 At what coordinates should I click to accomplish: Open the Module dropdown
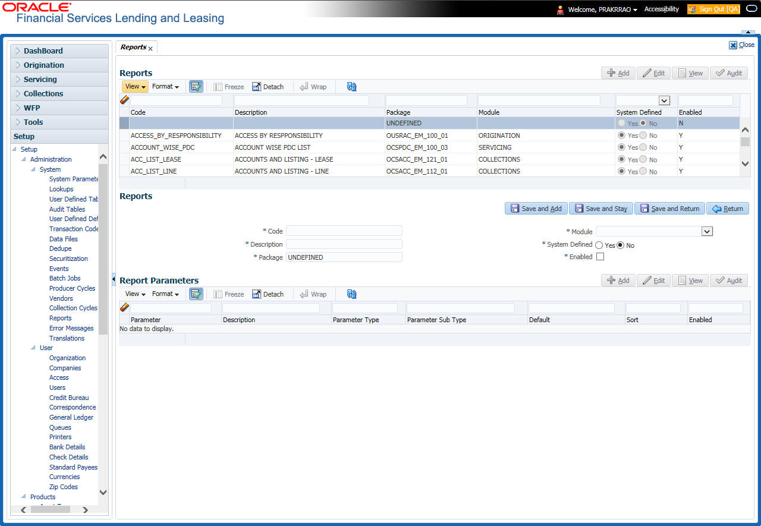(x=707, y=231)
